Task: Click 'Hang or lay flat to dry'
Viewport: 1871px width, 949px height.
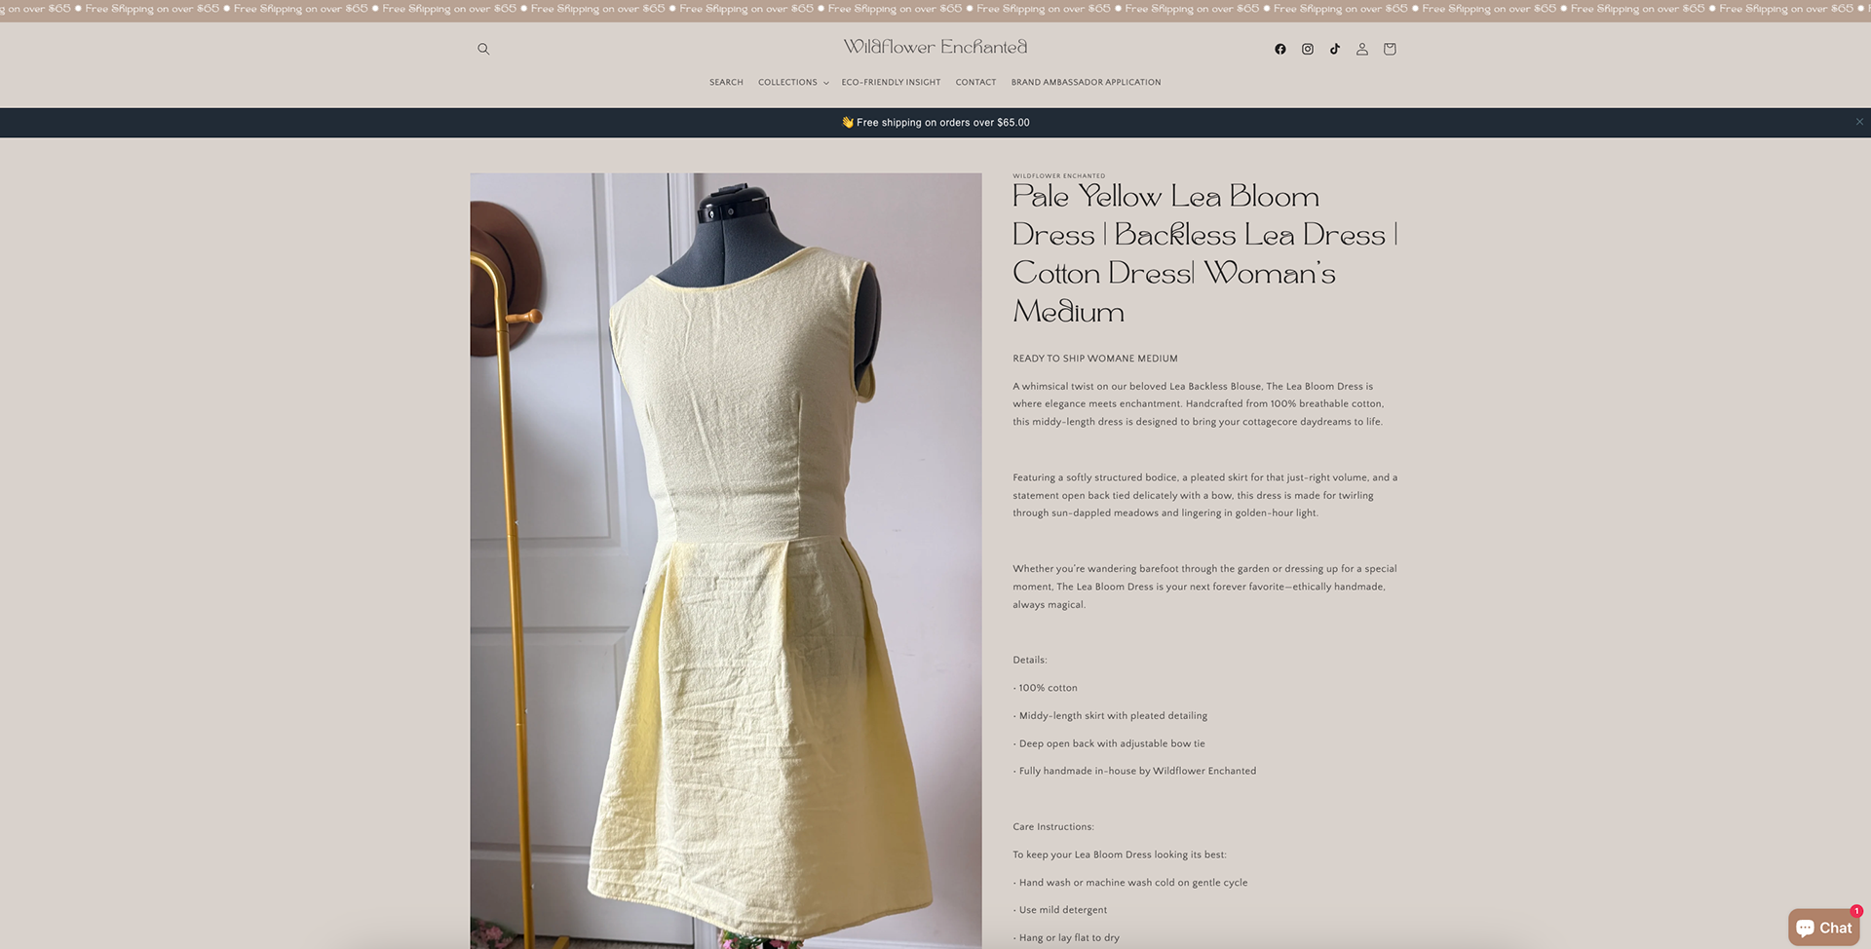Action: 1066,937
